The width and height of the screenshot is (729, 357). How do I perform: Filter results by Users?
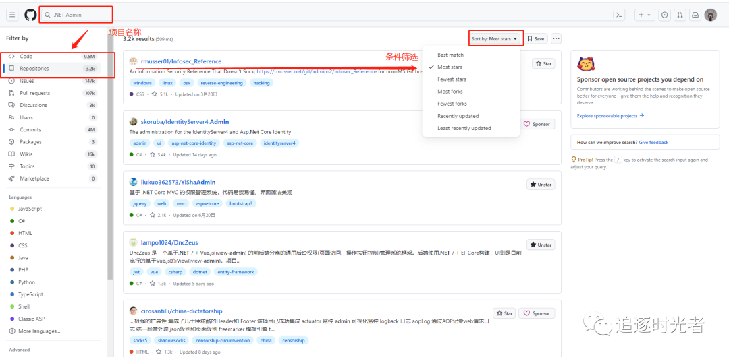tap(52, 117)
